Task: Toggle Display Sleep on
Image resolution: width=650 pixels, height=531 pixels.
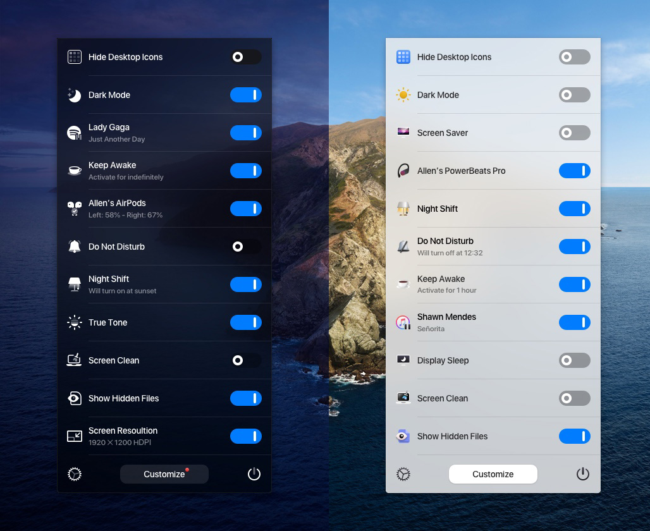Action: pos(574,360)
